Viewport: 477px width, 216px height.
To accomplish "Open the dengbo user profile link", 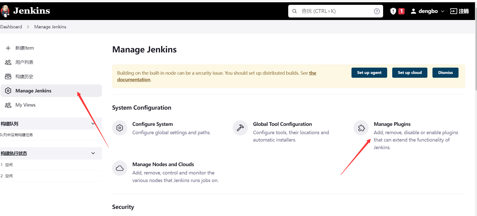I will [x=428, y=11].
